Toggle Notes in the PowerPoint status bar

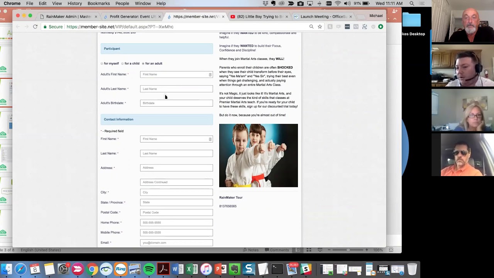click(250, 250)
